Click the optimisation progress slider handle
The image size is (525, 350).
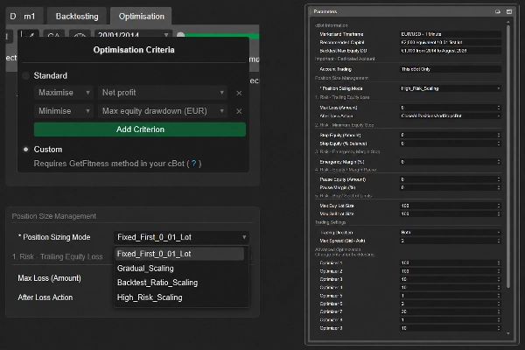pos(180,35)
